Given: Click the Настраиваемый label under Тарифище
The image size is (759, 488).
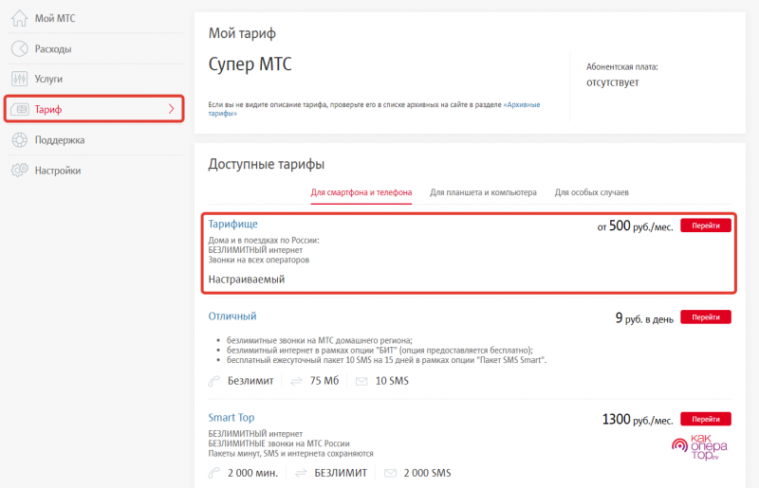Looking at the screenshot, I should click(x=247, y=280).
